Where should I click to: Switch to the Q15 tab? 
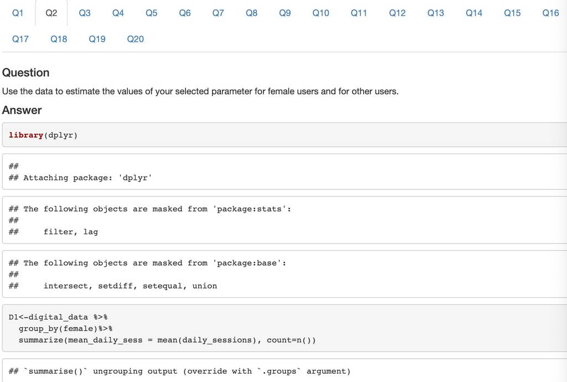pyautogui.click(x=512, y=13)
